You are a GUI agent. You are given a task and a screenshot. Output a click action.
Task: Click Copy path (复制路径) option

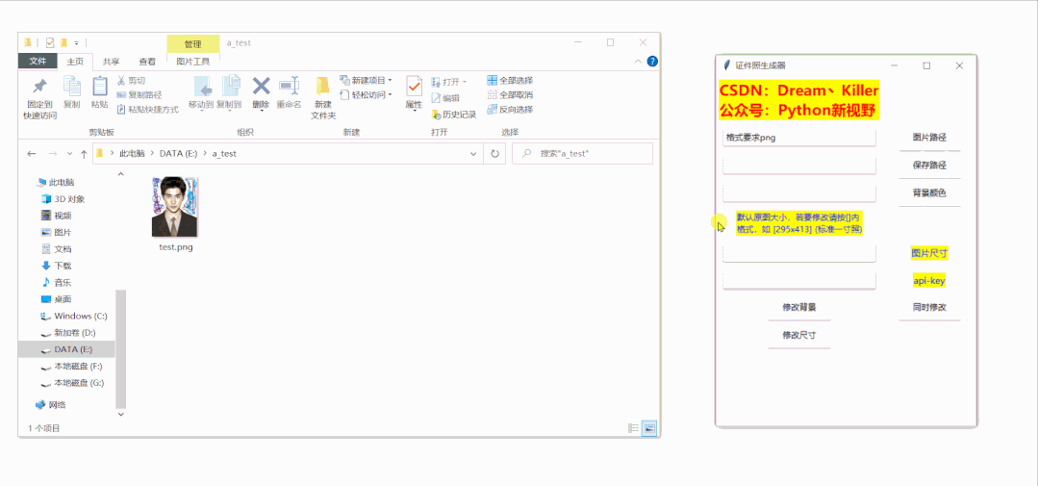pyautogui.click(x=139, y=94)
